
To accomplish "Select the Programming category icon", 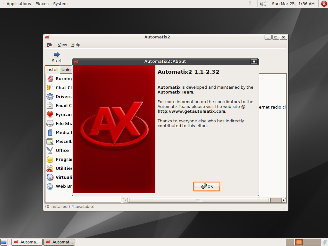I will (x=50, y=160).
